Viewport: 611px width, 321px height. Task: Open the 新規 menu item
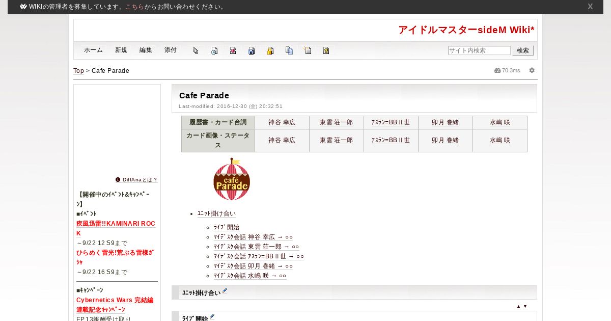(121, 50)
